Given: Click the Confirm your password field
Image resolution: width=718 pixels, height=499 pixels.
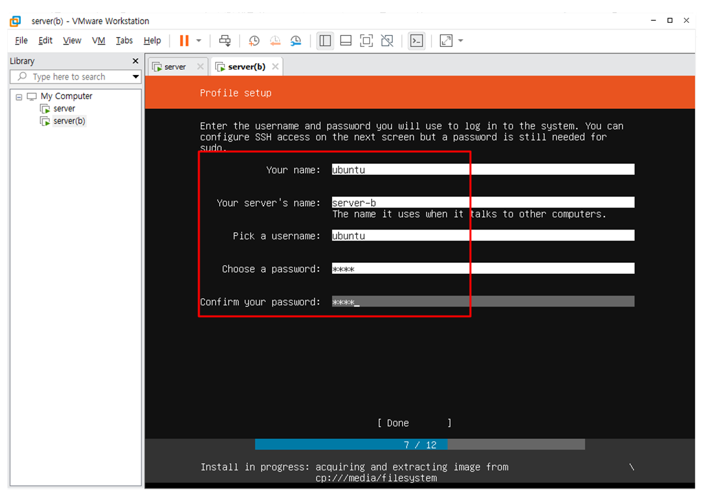Looking at the screenshot, I should click(x=483, y=301).
